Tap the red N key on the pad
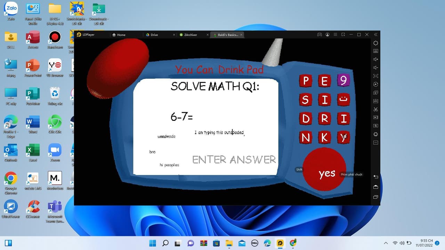The width and height of the screenshot is (445, 250). click(306, 138)
